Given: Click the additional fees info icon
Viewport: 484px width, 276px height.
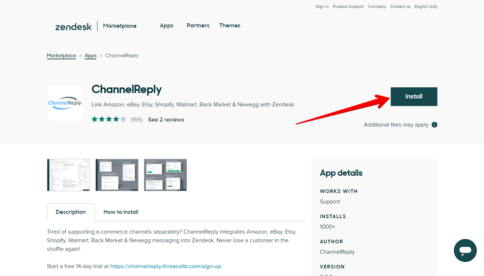Looking at the screenshot, I should (434, 125).
